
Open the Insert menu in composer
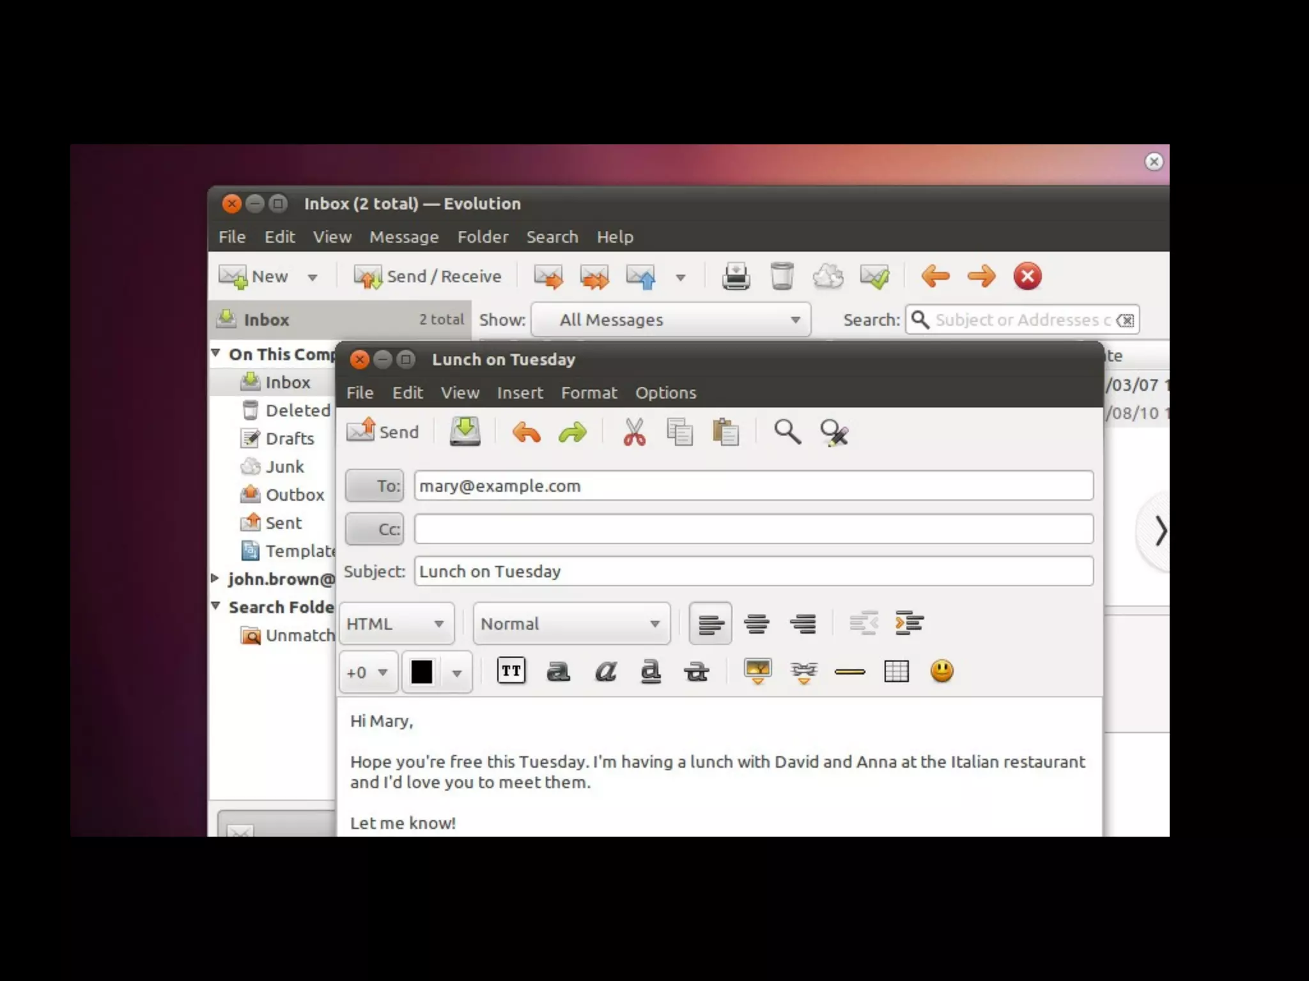[520, 393]
